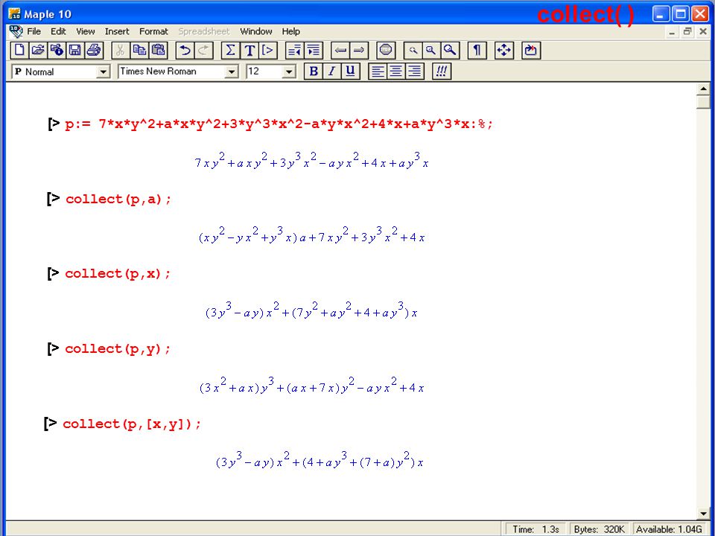Click the collect(p,a); input line
Viewport: 715px width, 536px height.
tap(118, 200)
